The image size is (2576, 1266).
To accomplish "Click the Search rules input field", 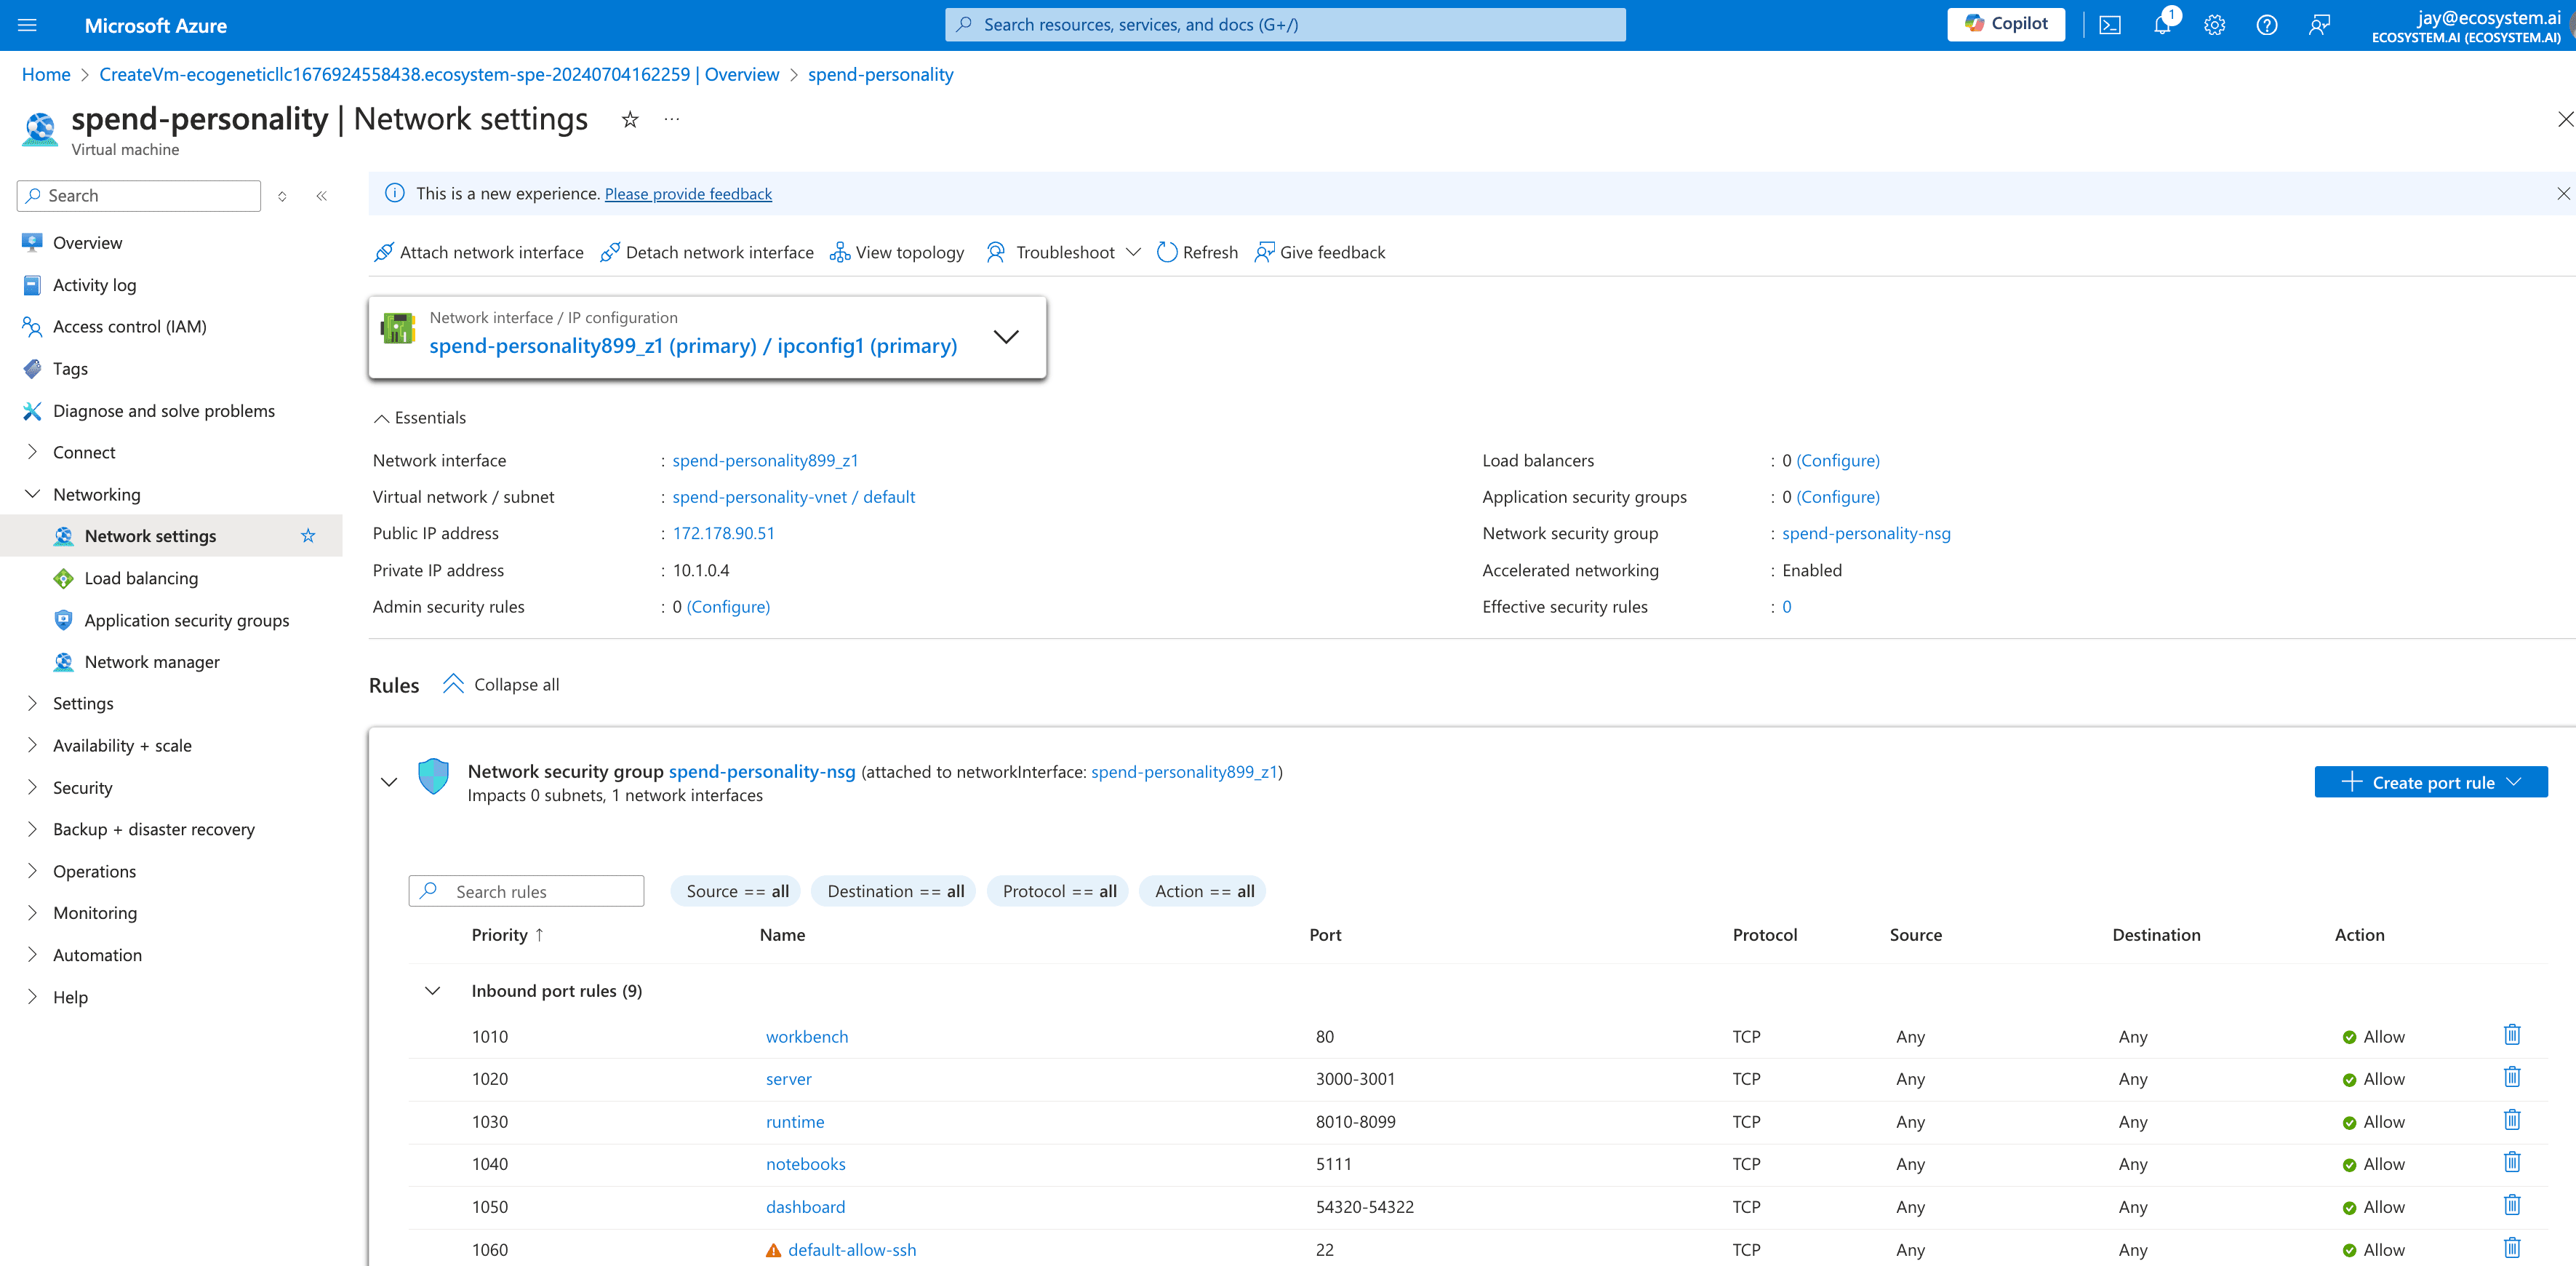I will [x=540, y=891].
